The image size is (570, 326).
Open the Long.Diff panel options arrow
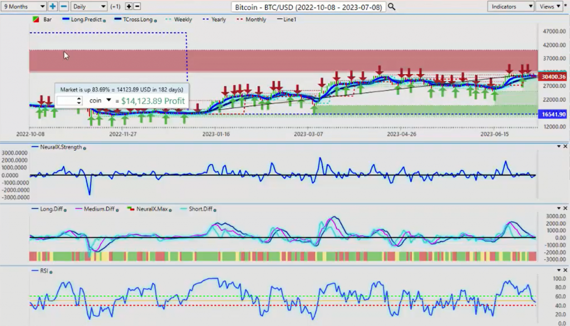point(559,208)
